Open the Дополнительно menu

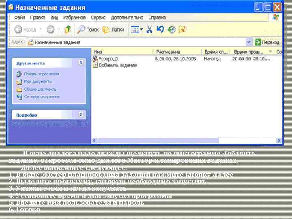click(127, 17)
